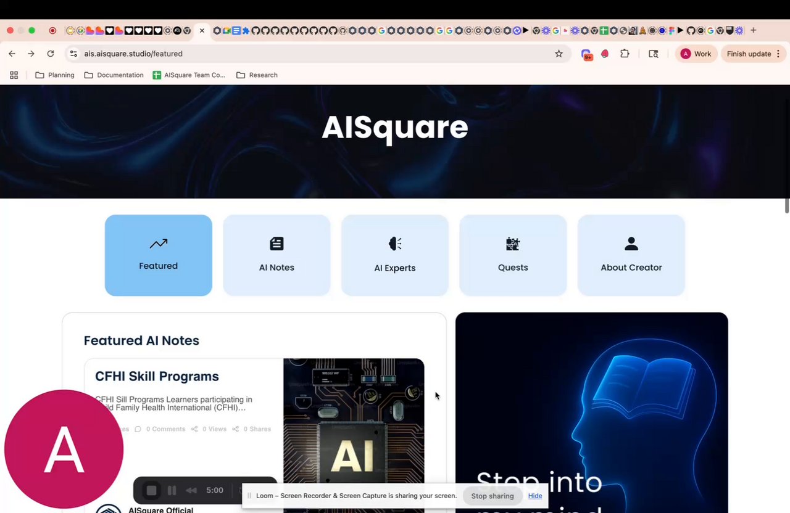Click the notes icon above AI Notes
The width and height of the screenshot is (790, 513).
click(276, 244)
